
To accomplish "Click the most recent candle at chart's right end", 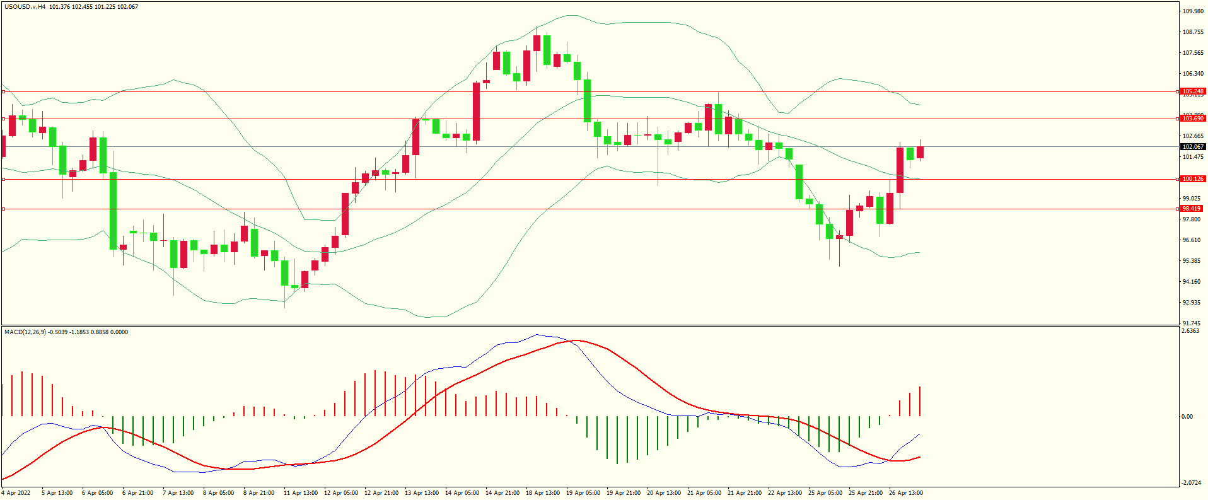I will tap(920, 152).
